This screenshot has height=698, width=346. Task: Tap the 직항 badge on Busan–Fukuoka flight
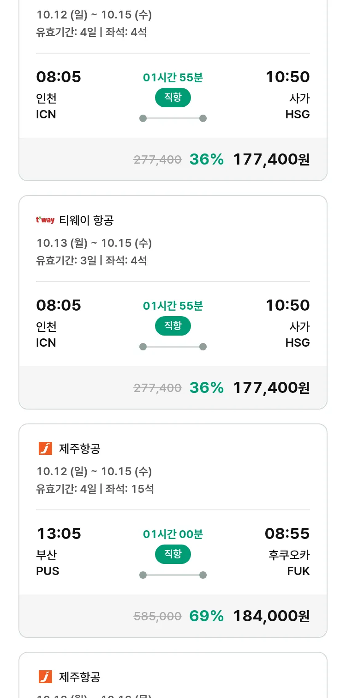pyautogui.click(x=173, y=554)
